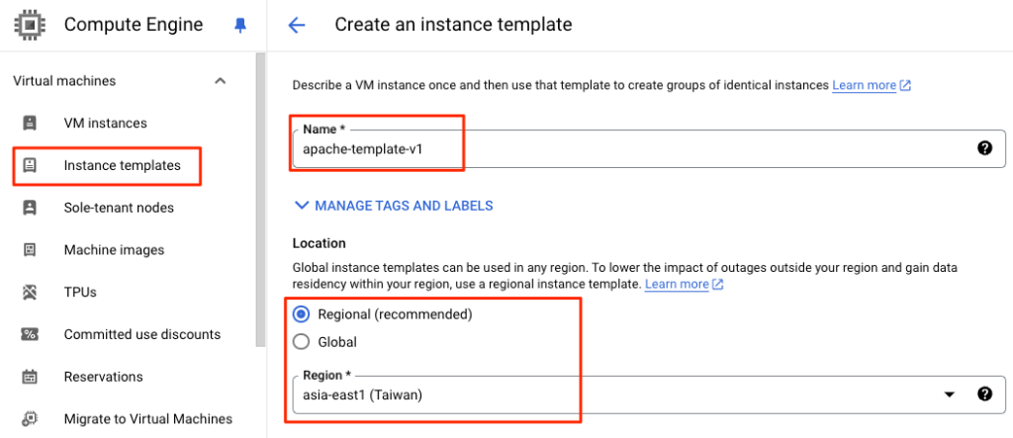Open Sole-tenant nodes in sidebar
The width and height of the screenshot is (1013, 438).
[119, 208]
